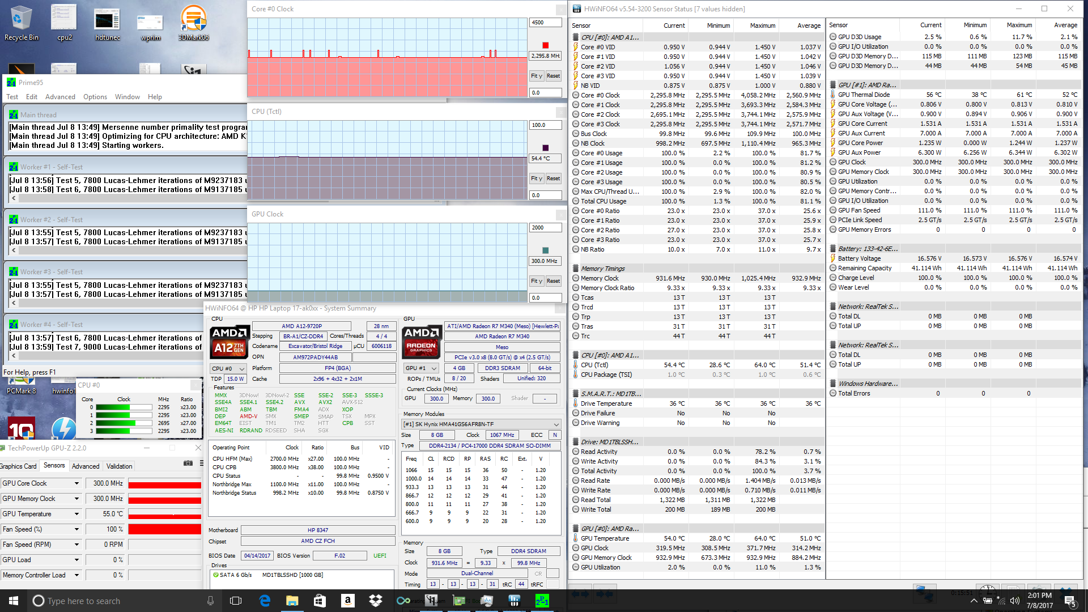Screen dimensions: 1088x612
Task: Open the Memory Controller Load sensor dropdown
Action: click(x=76, y=575)
